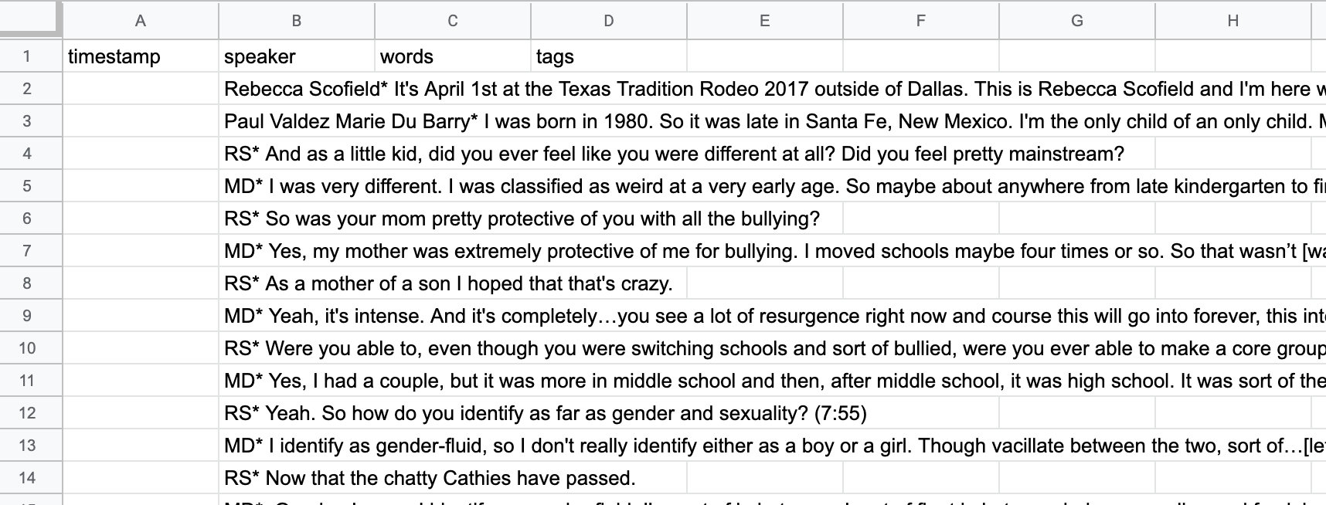
Task: Click empty cell E1 next to tags
Action: coord(765,56)
